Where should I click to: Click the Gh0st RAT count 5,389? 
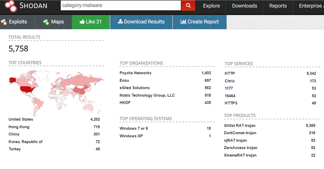(311, 125)
